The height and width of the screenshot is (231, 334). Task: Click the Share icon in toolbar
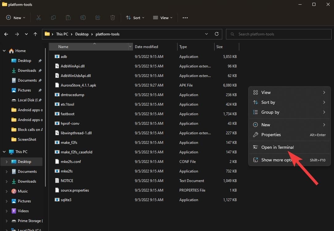[x=98, y=18]
